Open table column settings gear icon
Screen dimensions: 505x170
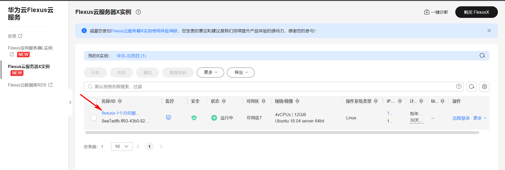[x=484, y=87]
